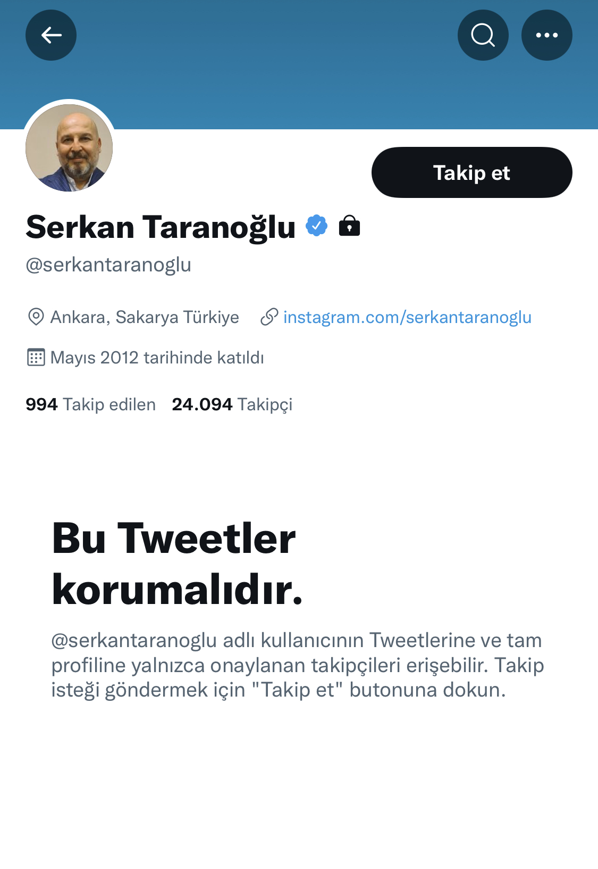Open the search magnifier icon
This screenshot has width=598, height=869.
coord(483,35)
